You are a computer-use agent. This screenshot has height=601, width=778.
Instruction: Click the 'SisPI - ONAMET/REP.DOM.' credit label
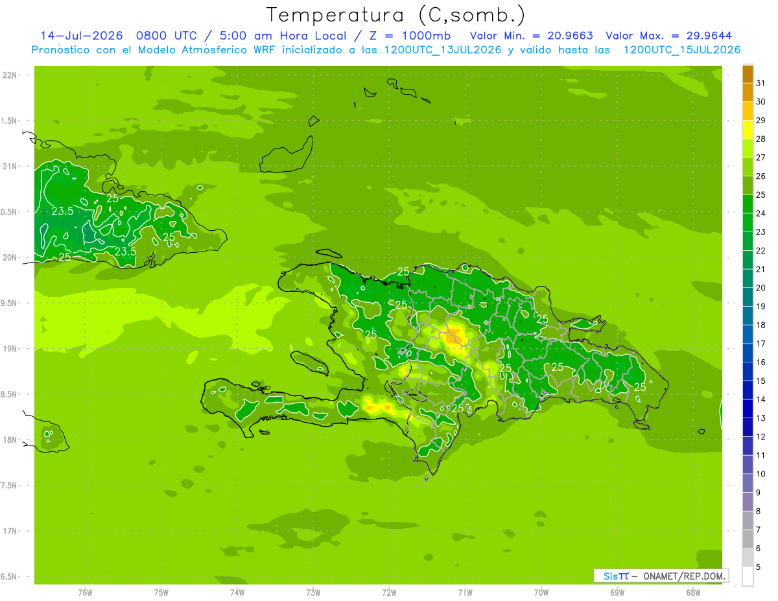coord(661,576)
